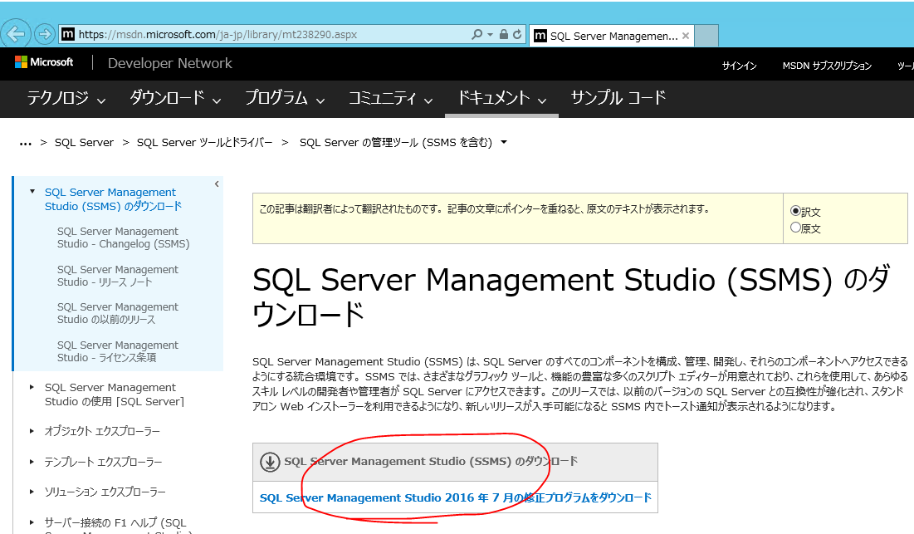The width and height of the screenshot is (914, 534).
Task: Select the SQL Server Managemen... browser tab
Action: (x=612, y=36)
